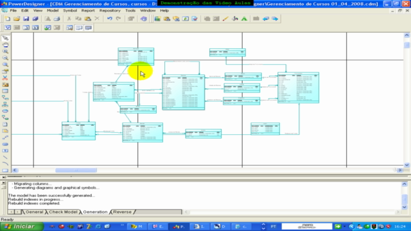Click the output pane scrollbar up arrow
This screenshot has height=231, width=411.
(x=405, y=184)
